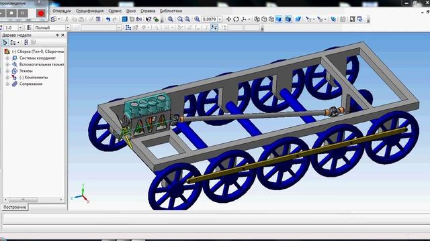The height and width of the screenshot is (241, 430).
Task: Open the Справка menu
Action: [x=148, y=11]
